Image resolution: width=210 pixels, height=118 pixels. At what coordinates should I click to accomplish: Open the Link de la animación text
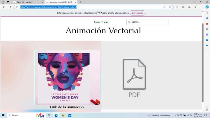tap(67, 107)
